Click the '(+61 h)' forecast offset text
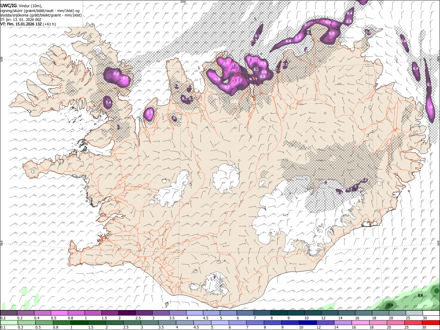This screenshot has height=330, width=440. click(x=50, y=24)
